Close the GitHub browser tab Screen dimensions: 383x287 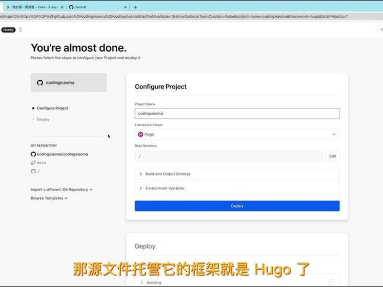tap(125, 7)
